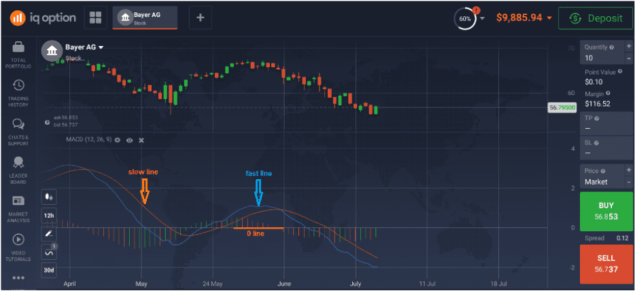Increase quantity with the plus stepper

[628, 47]
